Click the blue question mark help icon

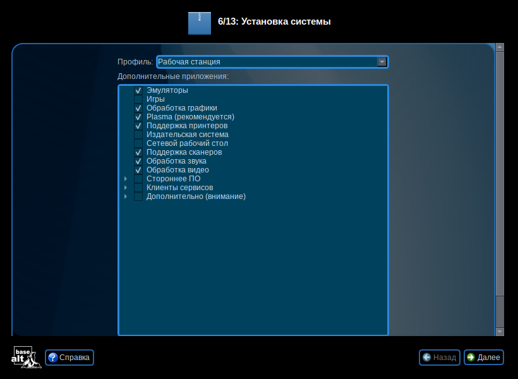tap(52, 358)
